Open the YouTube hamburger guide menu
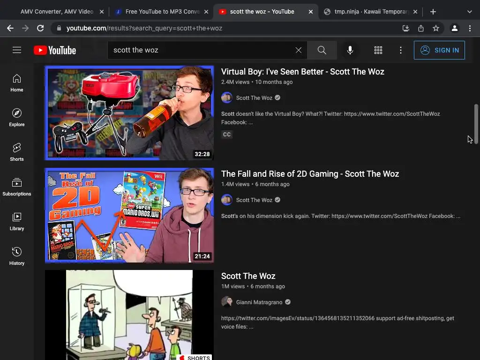This screenshot has height=360, width=480. pos(17,50)
